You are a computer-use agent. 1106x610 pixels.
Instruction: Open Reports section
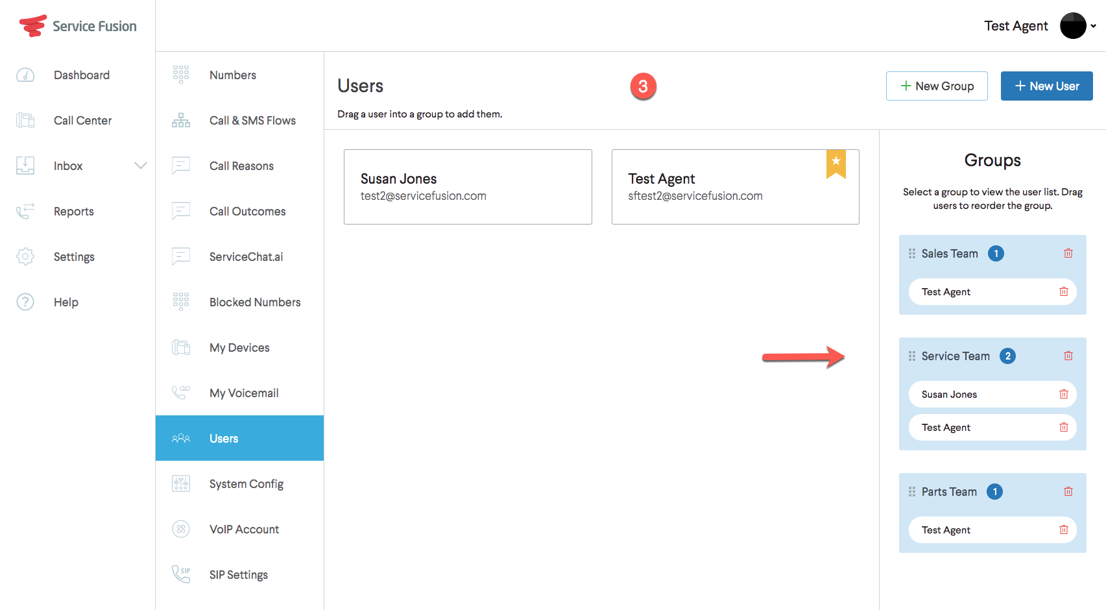point(74,212)
